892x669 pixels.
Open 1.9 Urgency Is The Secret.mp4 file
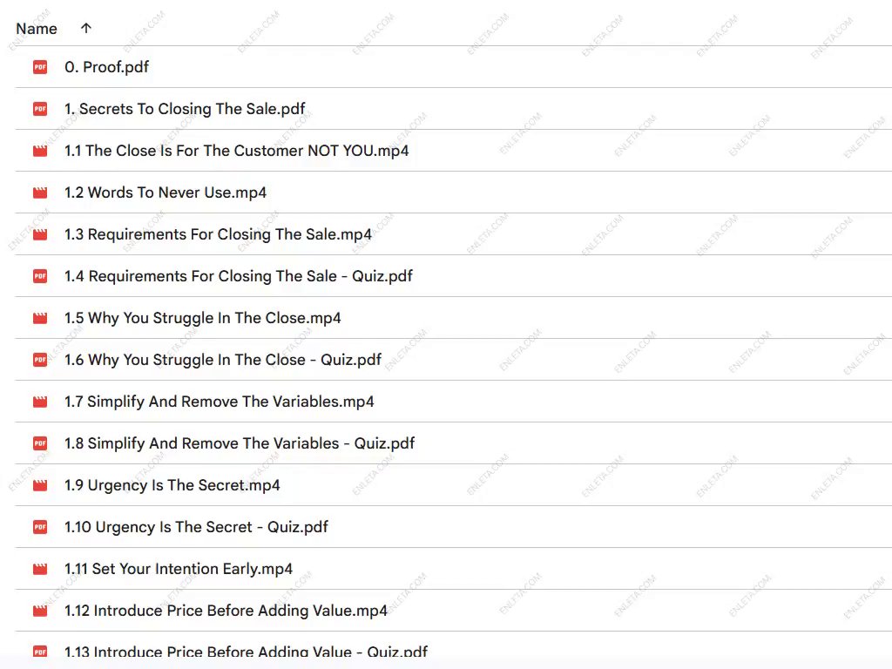pos(172,485)
